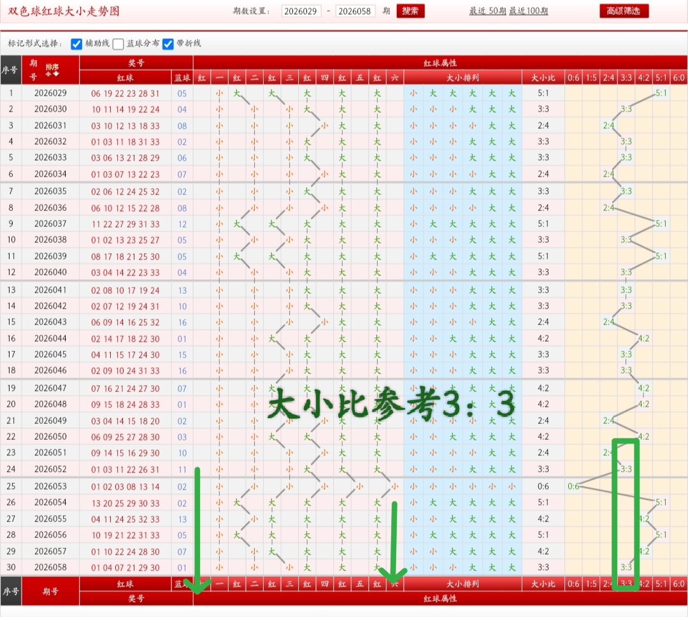Click 大小比 value 3:3 in row 2026058
688x617 pixels.
click(x=543, y=567)
